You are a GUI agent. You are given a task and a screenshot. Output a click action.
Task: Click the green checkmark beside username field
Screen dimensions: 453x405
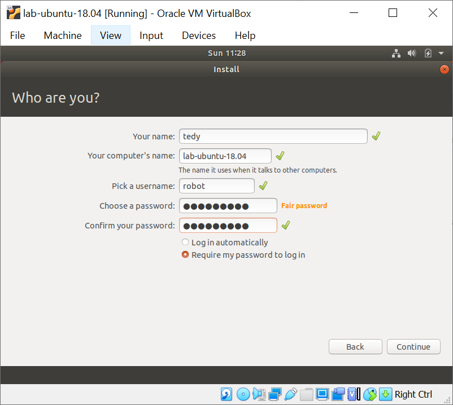click(x=263, y=186)
